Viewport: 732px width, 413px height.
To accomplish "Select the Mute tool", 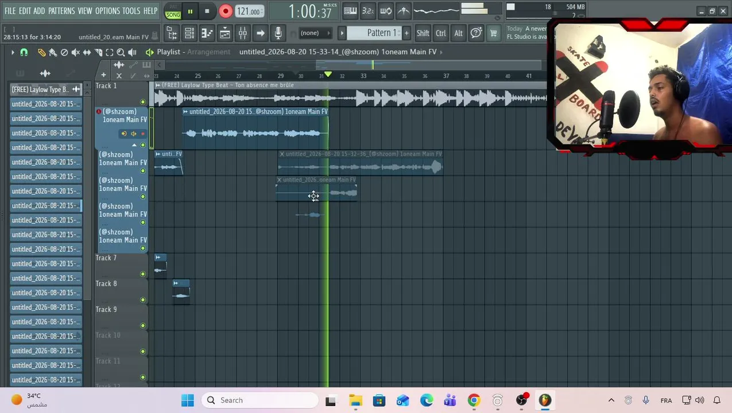I will pyautogui.click(x=76, y=52).
